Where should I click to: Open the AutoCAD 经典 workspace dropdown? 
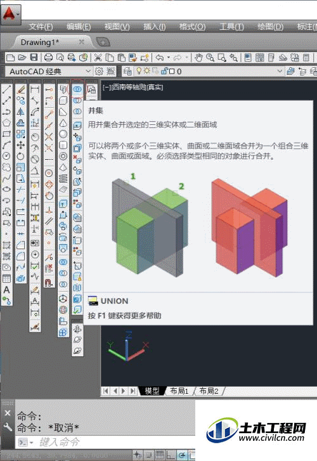point(87,71)
